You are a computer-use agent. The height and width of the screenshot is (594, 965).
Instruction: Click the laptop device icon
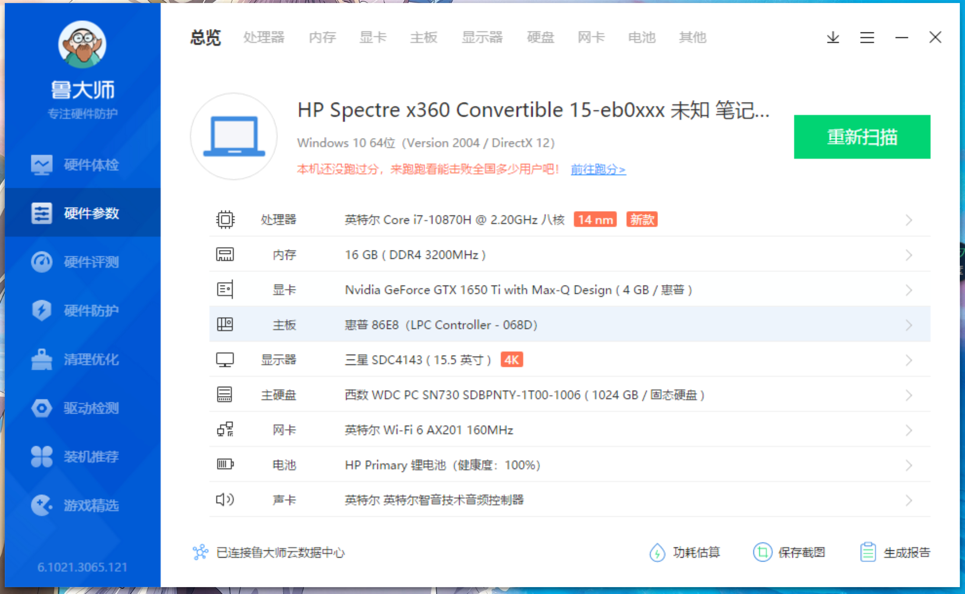[x=234, y=136]
